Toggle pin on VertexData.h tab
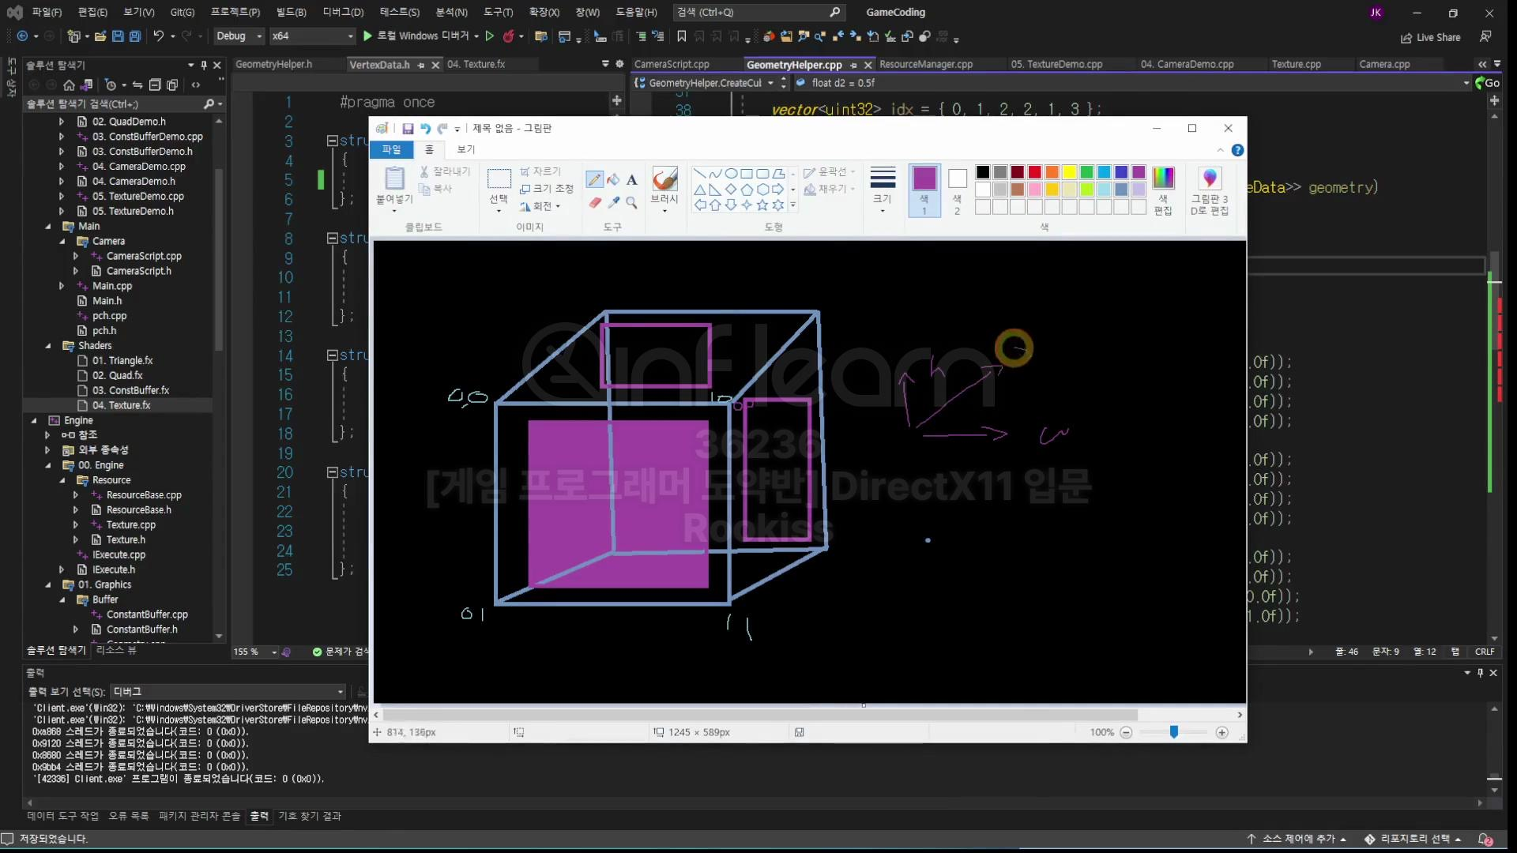The width and height of the screenshot is (1517, 853). pyautogui.click(x=421, y=65)
